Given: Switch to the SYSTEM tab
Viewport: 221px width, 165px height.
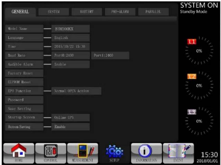Looking at the screenshot, I should coord(54,12).
